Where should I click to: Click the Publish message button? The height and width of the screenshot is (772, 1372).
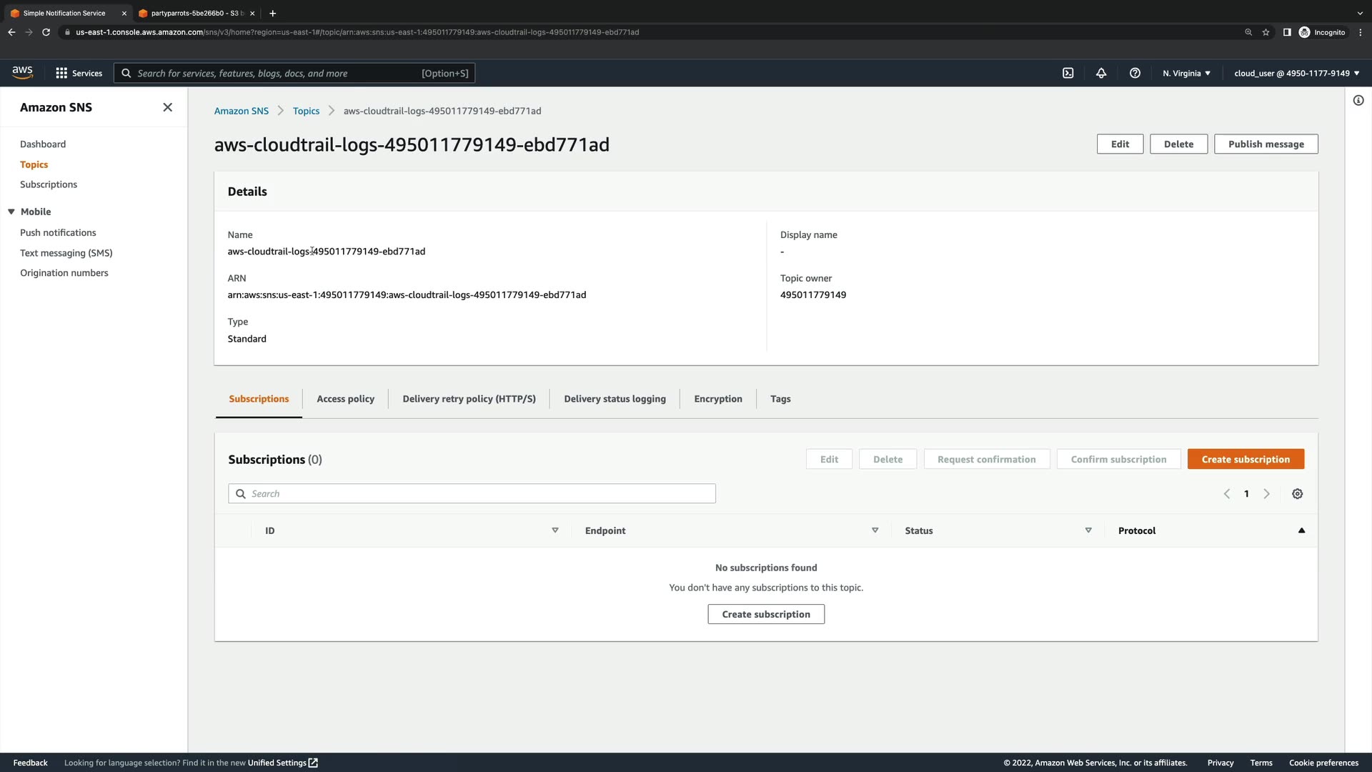(x=1266, y=144)
